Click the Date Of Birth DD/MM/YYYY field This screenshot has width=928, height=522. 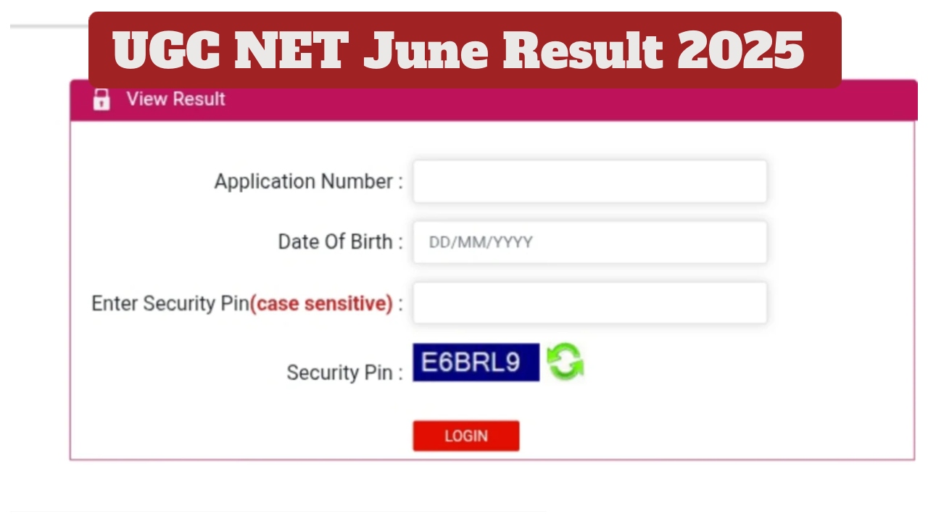pos(589,242)
